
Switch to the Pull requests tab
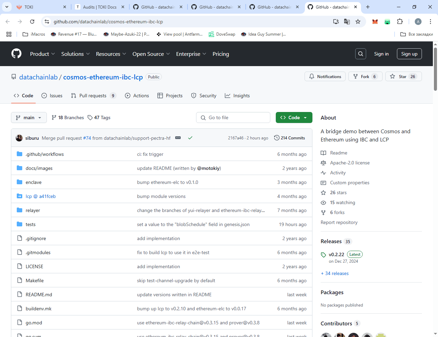coord(93,96)
